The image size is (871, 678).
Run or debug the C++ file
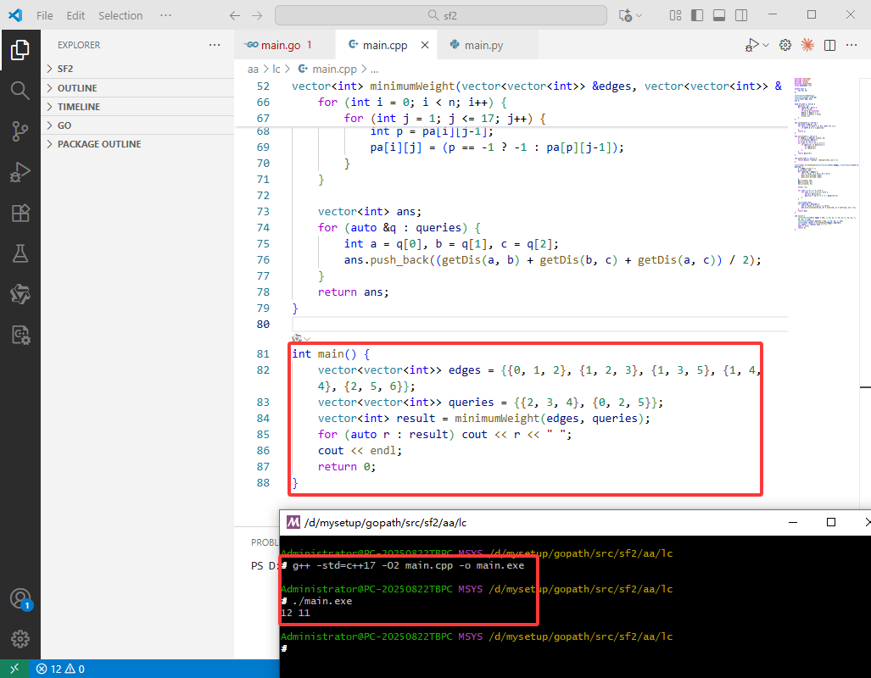pyautogui.click(x=751, y=45)
